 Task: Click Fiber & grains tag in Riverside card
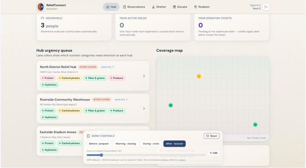(x=95, y=110)
